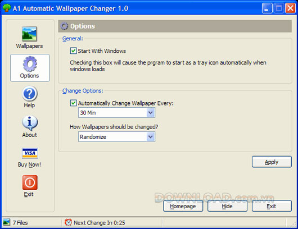Click the General group label

click(x=73, y=39)
